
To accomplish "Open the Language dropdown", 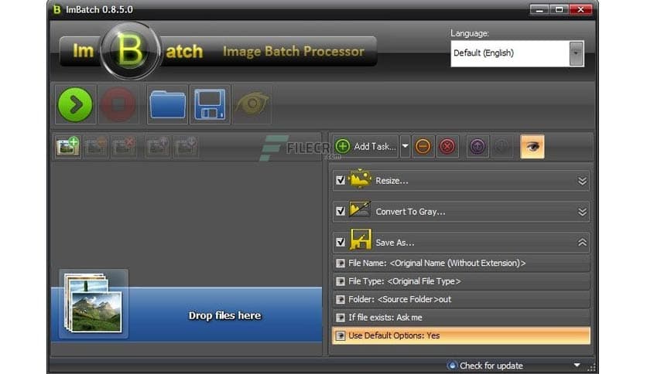I will tap(576, 53).
